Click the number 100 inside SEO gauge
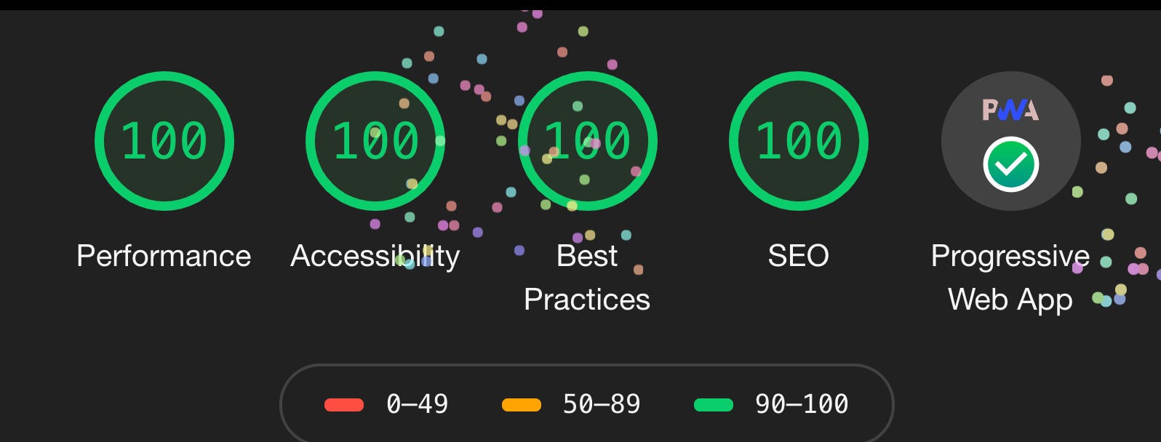1161x442 pixels. [x=799, y=141]
